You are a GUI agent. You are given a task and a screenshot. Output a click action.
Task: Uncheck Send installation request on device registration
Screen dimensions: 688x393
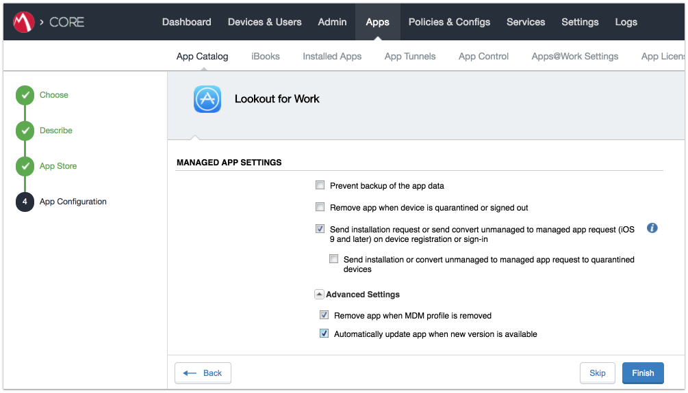coord(320,229)
